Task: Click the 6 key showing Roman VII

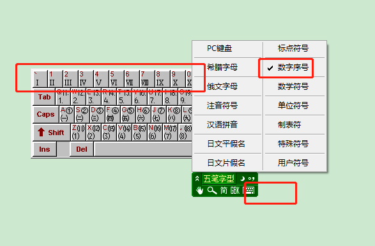Action: click(132, 79)
